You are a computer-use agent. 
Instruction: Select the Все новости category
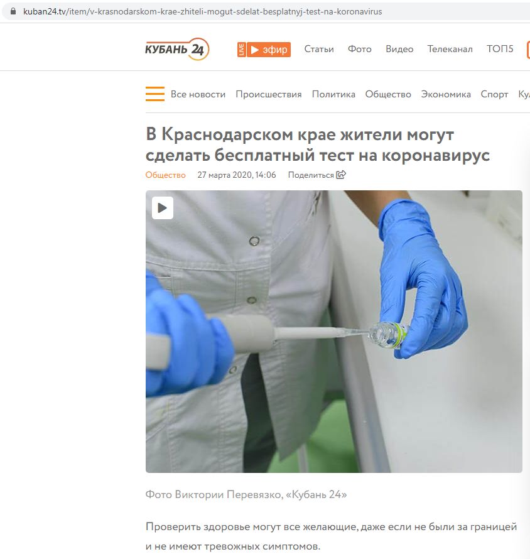click(x=198, y=94)
